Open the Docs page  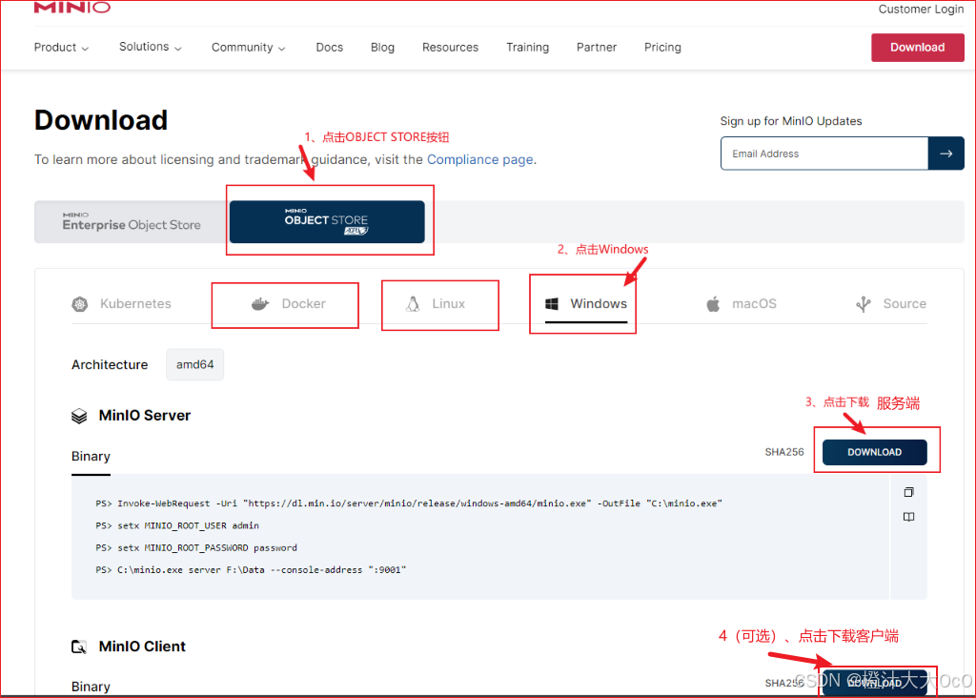[329, 48]
